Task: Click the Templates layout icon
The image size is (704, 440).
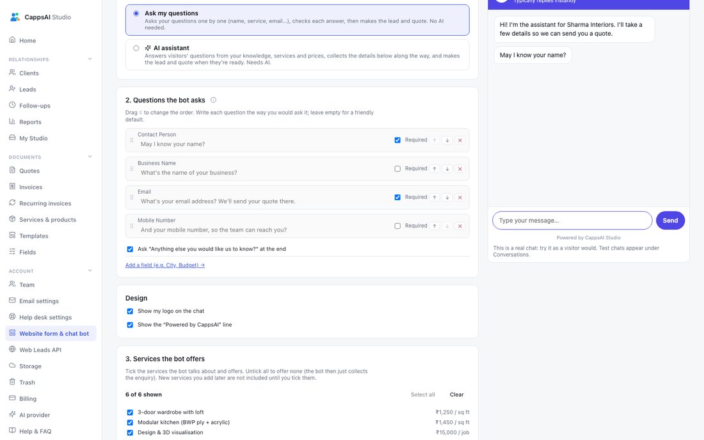Action: (x=12, y=235)
